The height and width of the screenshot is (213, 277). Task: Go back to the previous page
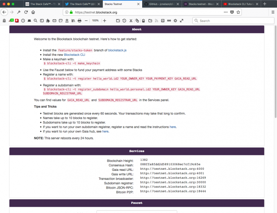(x=4, y=12)
